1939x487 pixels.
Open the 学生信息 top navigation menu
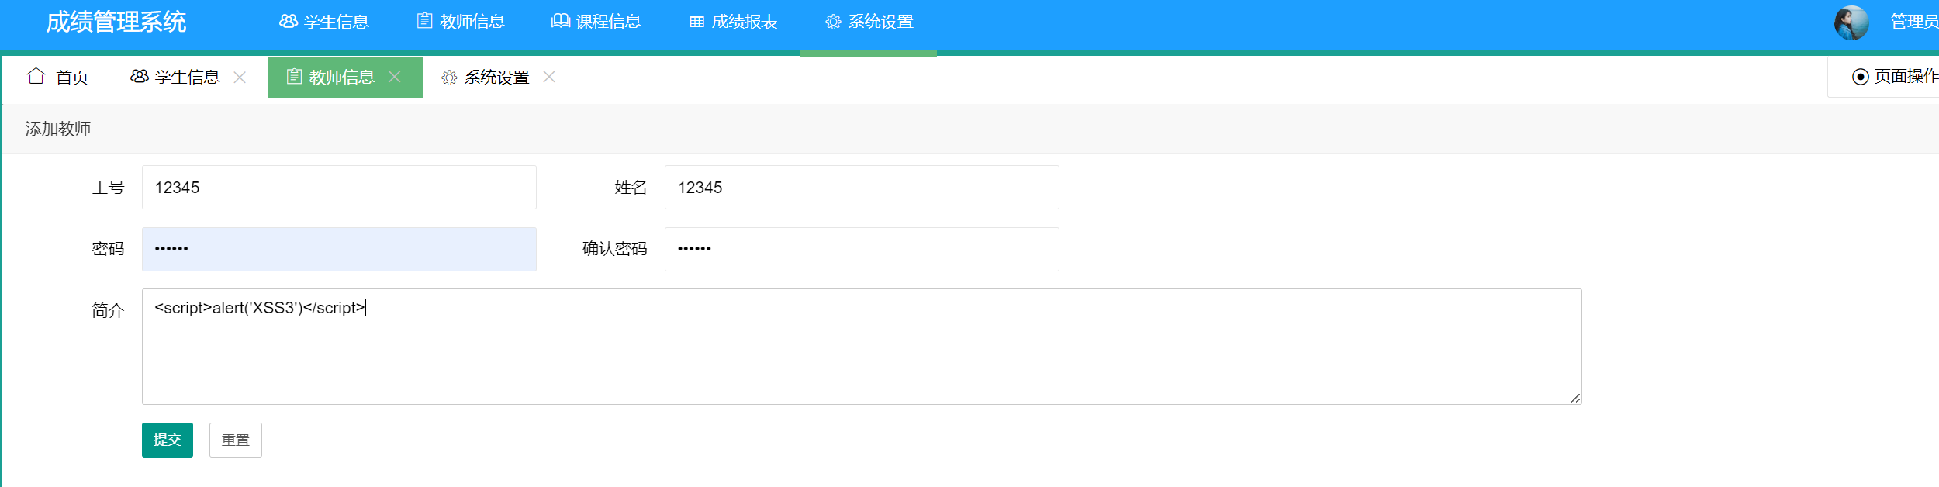[324, 22]
